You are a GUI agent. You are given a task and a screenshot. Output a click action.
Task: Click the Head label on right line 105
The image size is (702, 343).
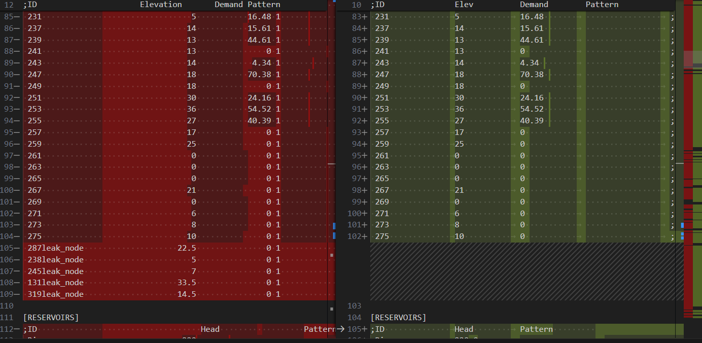[x=464, y=329]
